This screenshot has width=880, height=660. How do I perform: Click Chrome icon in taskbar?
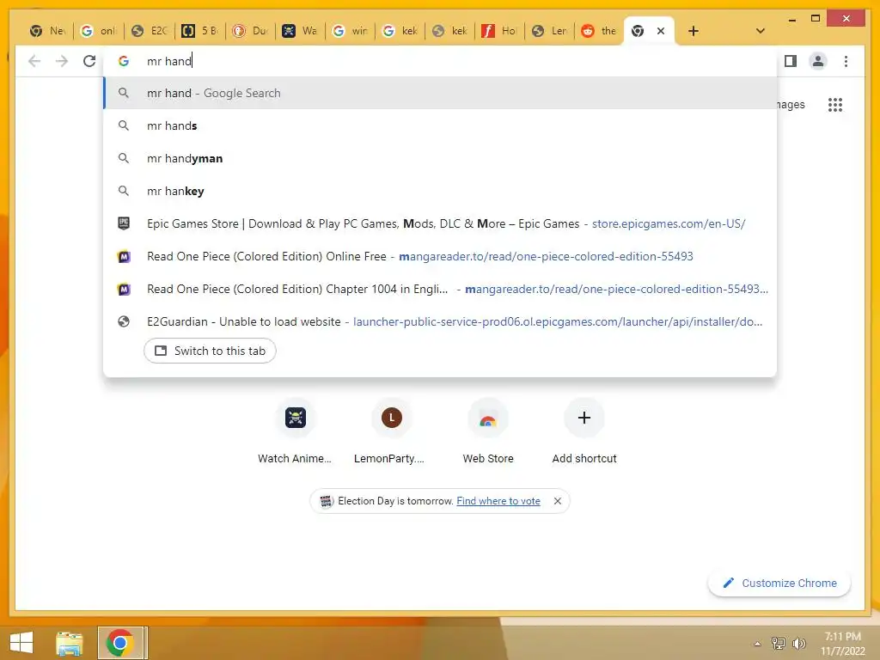[x=120, y=643]
